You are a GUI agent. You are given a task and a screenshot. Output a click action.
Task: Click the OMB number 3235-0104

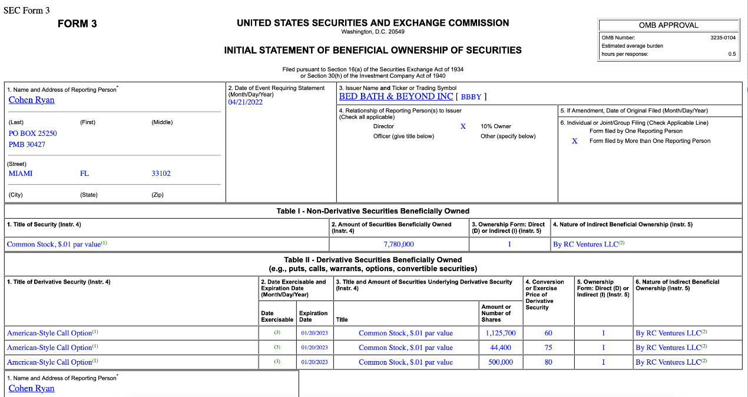pos(723,38)
